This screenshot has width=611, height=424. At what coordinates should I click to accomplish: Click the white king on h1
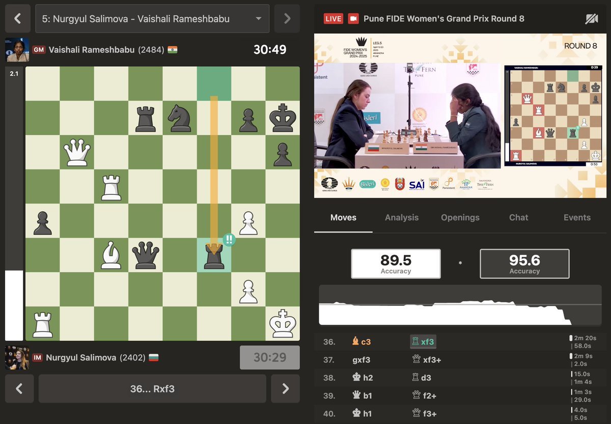[283, 324]
